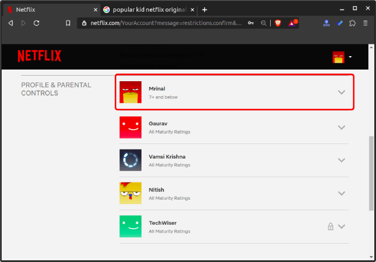376x262 pixels.
Task: Click Mrinal's profile avatar
Action: (x=130, y=92)
